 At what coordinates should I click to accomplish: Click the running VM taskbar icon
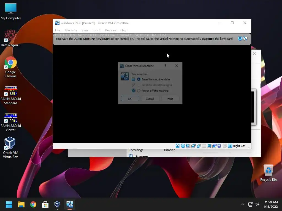coord(70,204)
